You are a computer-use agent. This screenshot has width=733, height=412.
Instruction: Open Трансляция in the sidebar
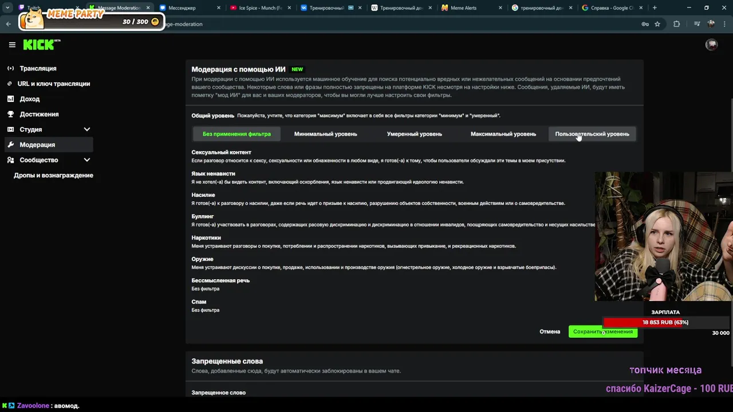click(x=38, y=68)
